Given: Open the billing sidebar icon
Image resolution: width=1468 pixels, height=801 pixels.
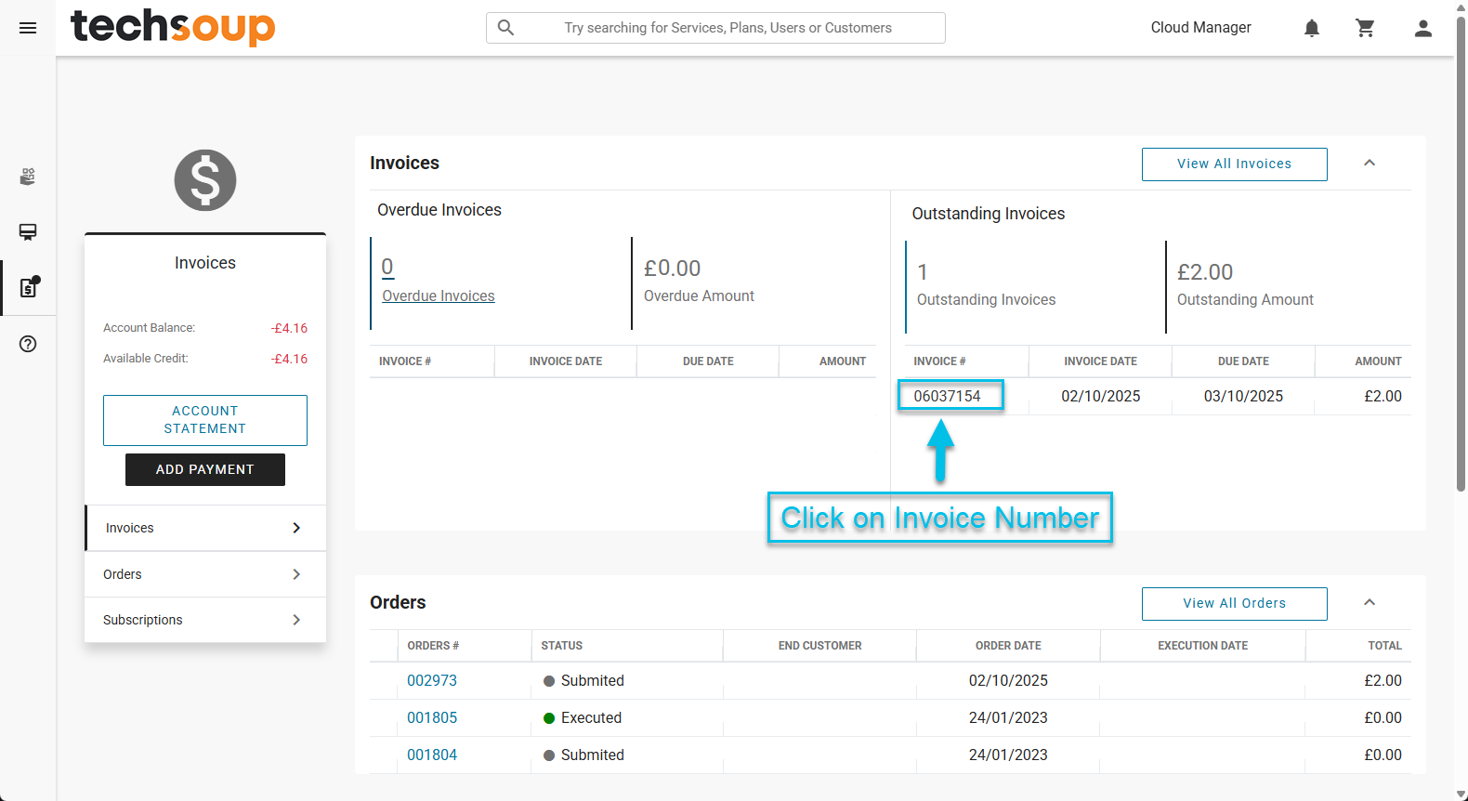Looking at the screenshot, I should [x=29, y=287].
